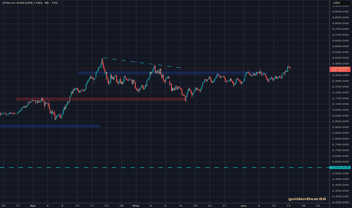Click the 18 date label on time axis
The width and height of the screenshot is (352, 208).
[303, 205]
